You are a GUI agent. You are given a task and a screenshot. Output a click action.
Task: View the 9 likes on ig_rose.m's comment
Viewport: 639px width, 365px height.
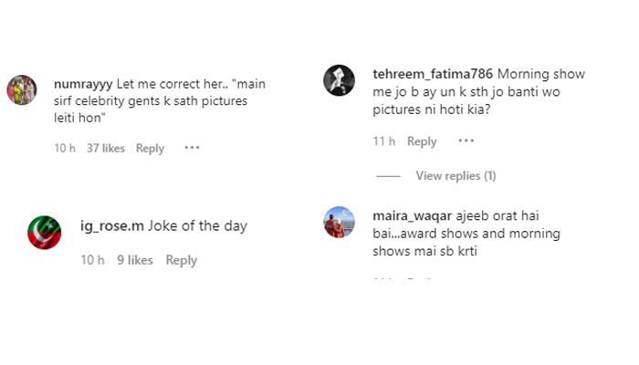[135, 260]
